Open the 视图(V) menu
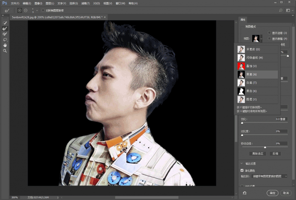Image resolution: width=296 pixels, height=200 pixels. pyautogui.click(x=108, y=3)
